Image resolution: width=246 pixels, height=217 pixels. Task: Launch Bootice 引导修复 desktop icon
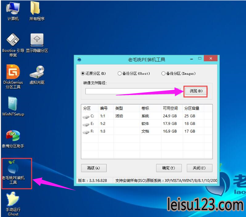pyautogui.click(x=13, y=45)
